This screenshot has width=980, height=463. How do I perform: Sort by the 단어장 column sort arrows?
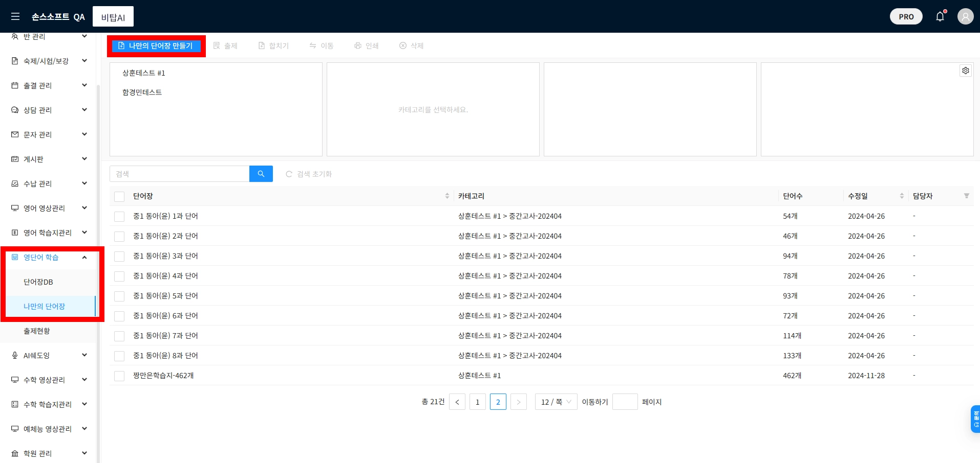447,196
